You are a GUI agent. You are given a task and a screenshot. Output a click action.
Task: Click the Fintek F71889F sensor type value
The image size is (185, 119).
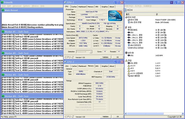165,20
